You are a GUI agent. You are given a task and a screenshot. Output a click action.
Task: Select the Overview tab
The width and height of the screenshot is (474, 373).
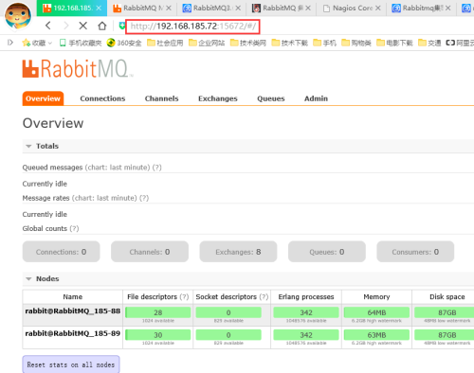pyautogui.click(x=43, y=98)
